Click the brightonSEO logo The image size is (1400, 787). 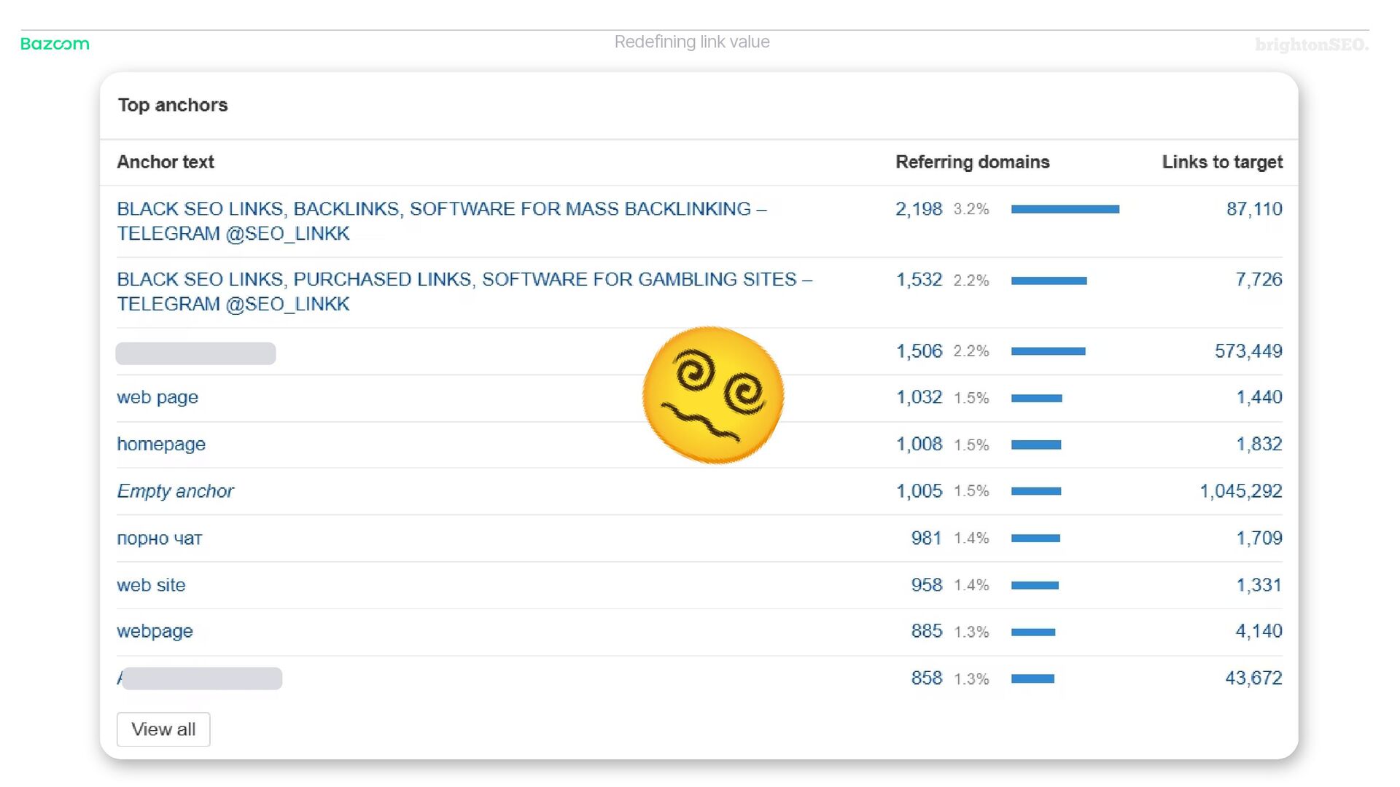[x=1311, y=44]
